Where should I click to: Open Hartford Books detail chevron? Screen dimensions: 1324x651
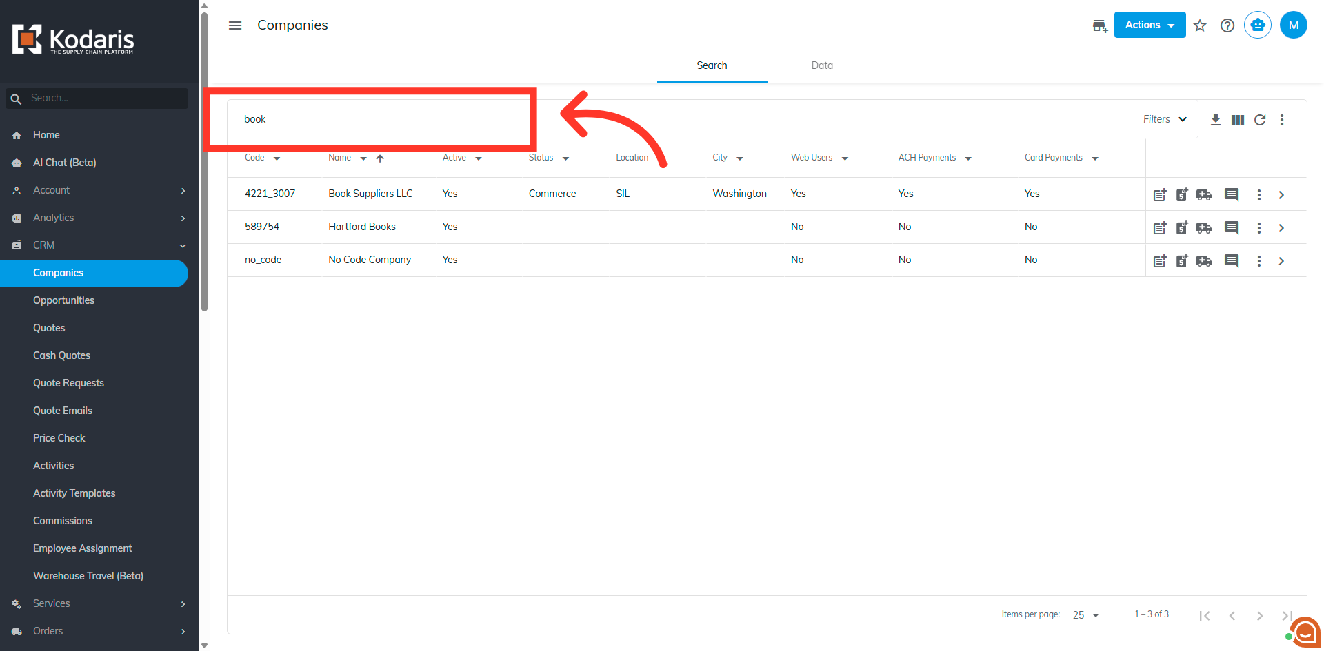[x=1281, y=228]
